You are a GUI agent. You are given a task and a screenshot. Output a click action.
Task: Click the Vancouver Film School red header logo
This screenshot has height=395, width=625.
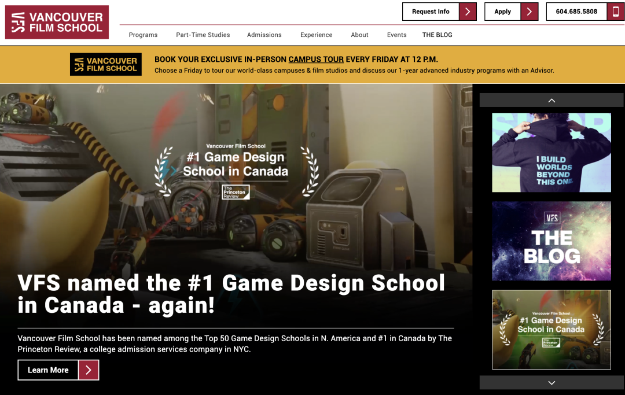[x=57, y=23]
